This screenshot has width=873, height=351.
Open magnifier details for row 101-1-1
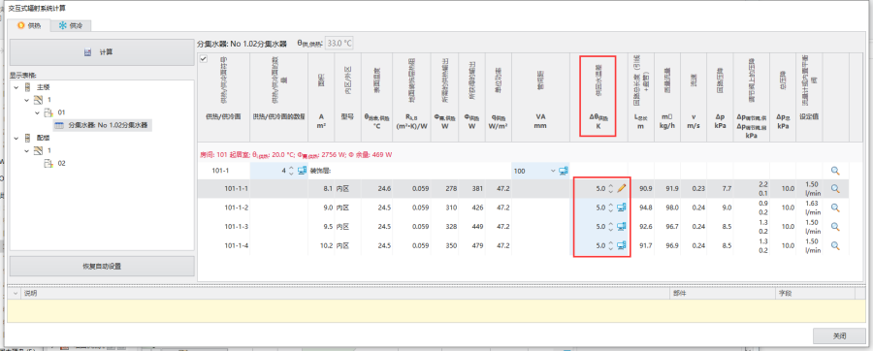tap(834, 188)
